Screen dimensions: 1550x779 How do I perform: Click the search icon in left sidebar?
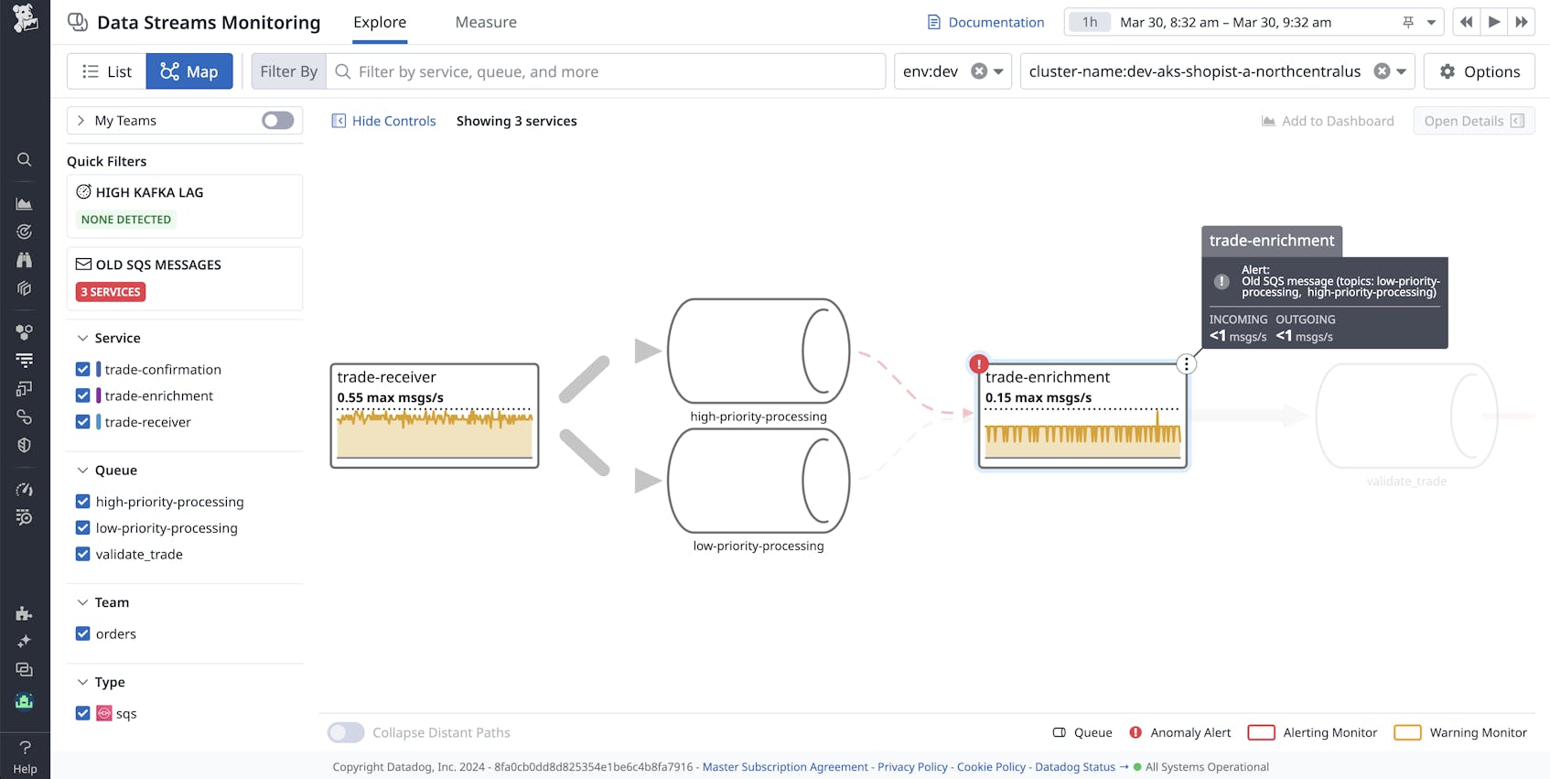click(x=25, y=160)
